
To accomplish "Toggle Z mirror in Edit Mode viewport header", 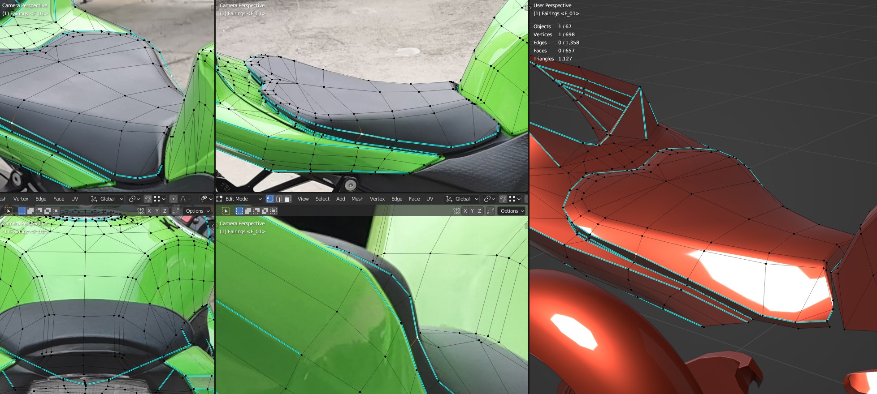I will (480, 211).
